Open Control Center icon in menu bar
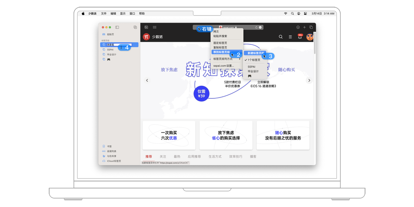Screen dimensions: 414x207 (x=305, y=13)
